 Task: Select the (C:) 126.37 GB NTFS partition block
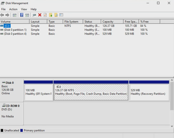pos(91,91)
